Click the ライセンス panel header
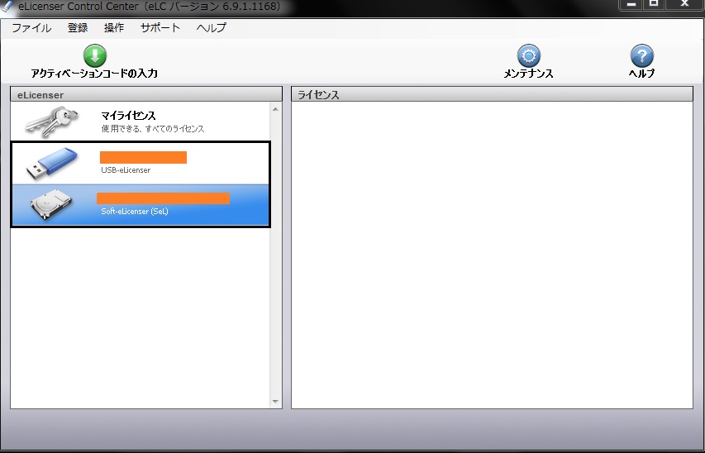705x453 pixels. click(x=493, y=94)
